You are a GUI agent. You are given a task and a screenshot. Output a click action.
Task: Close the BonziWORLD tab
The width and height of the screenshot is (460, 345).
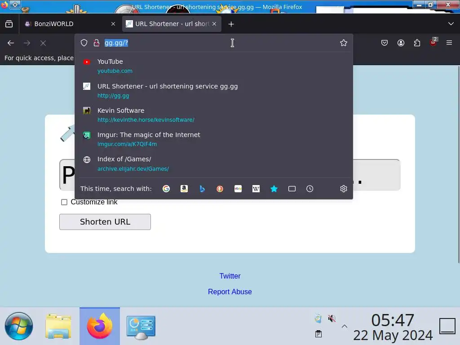click(113, 24)
